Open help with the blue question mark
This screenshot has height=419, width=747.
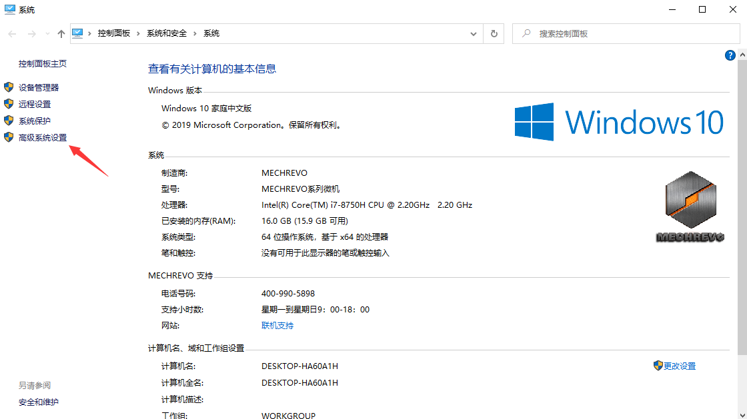coord(730,56)
